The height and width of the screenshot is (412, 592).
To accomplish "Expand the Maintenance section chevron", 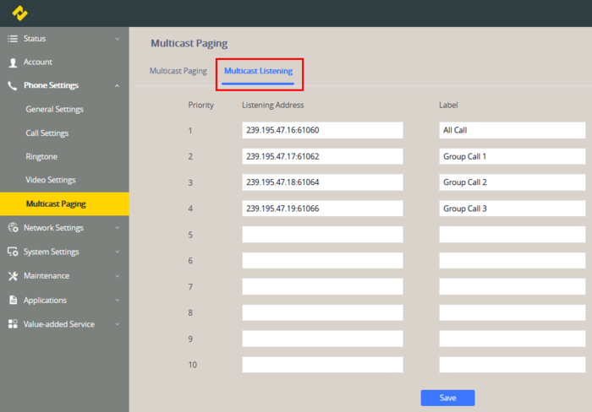I will (x=117, y=276).
